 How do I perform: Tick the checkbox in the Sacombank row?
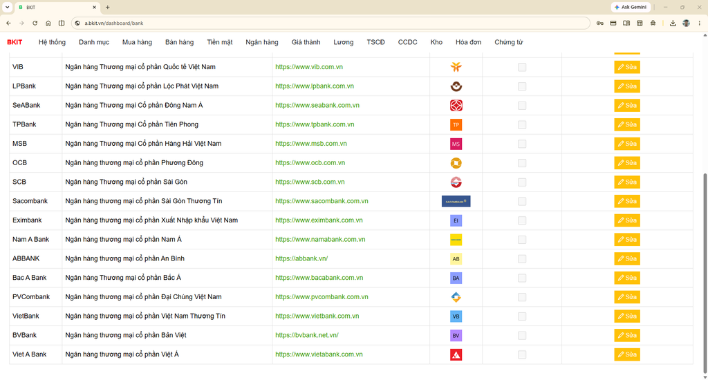tap(522, 201)
